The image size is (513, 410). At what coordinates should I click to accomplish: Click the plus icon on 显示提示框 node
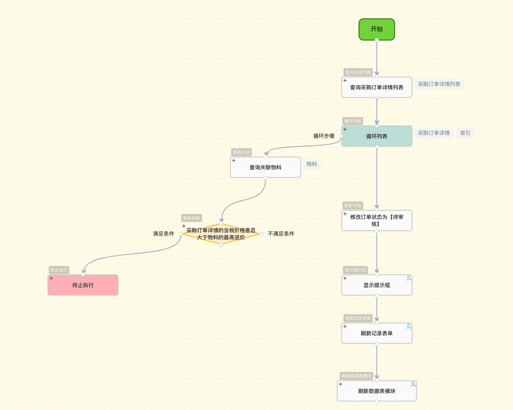[345, 278]
